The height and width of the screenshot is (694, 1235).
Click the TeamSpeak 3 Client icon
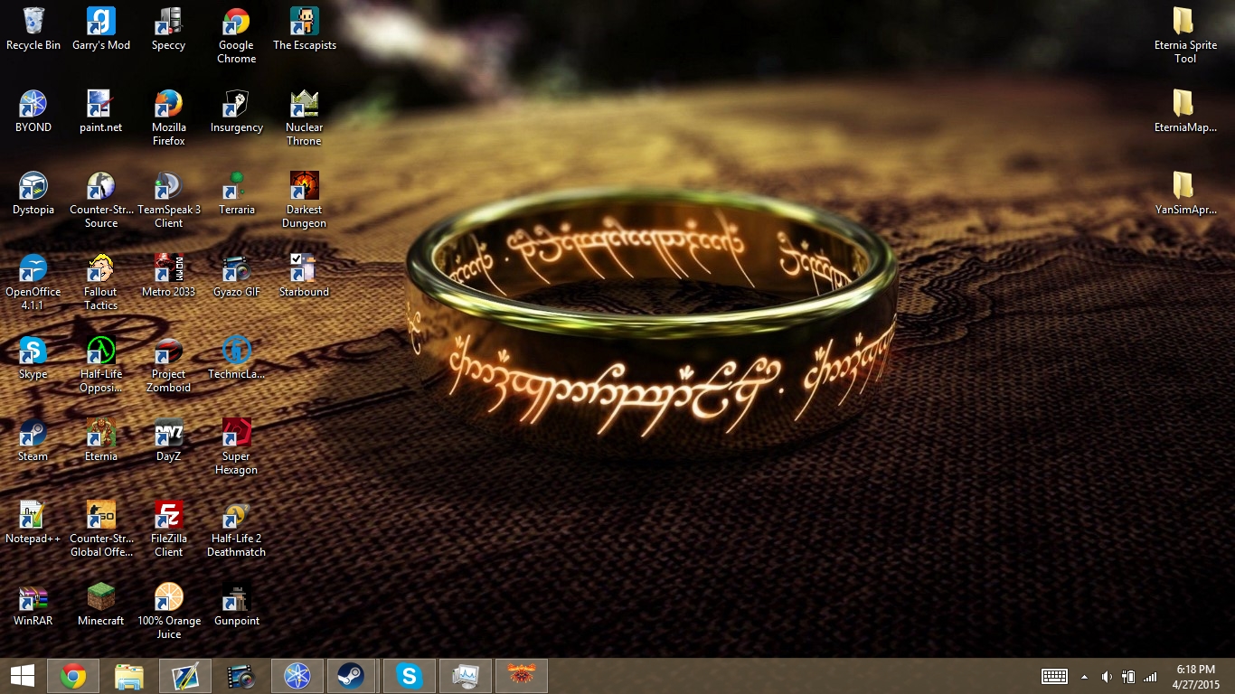(168, 201)
